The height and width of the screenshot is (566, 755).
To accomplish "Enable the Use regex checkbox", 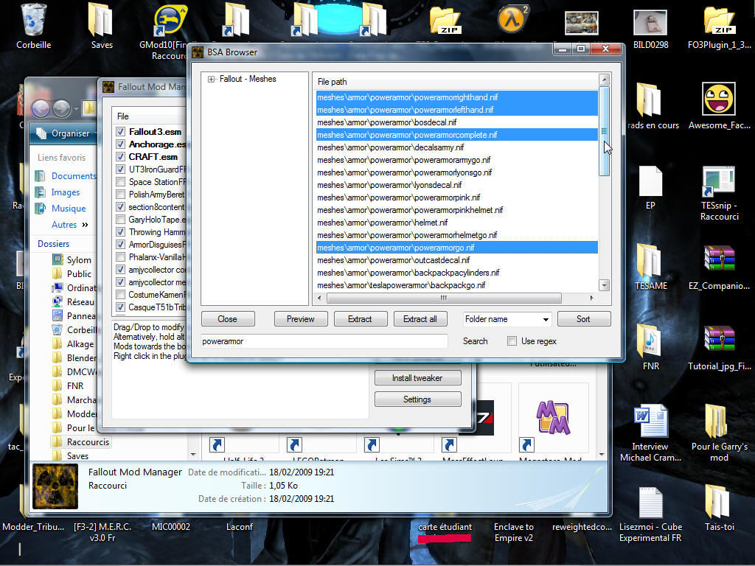I will [512, 341].
